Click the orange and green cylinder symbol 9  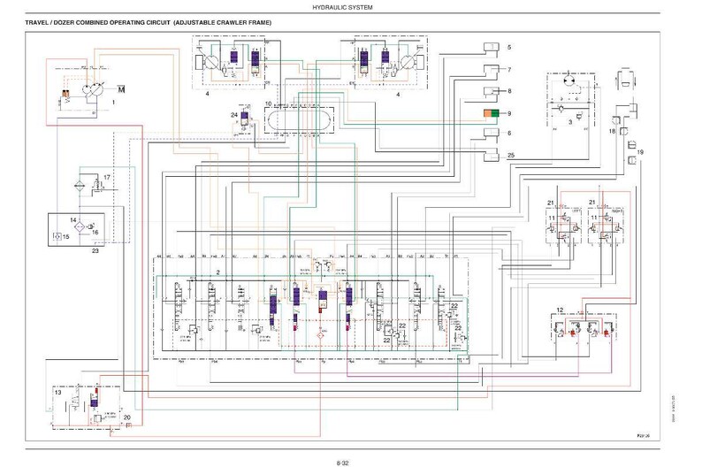tap(491, 113)
